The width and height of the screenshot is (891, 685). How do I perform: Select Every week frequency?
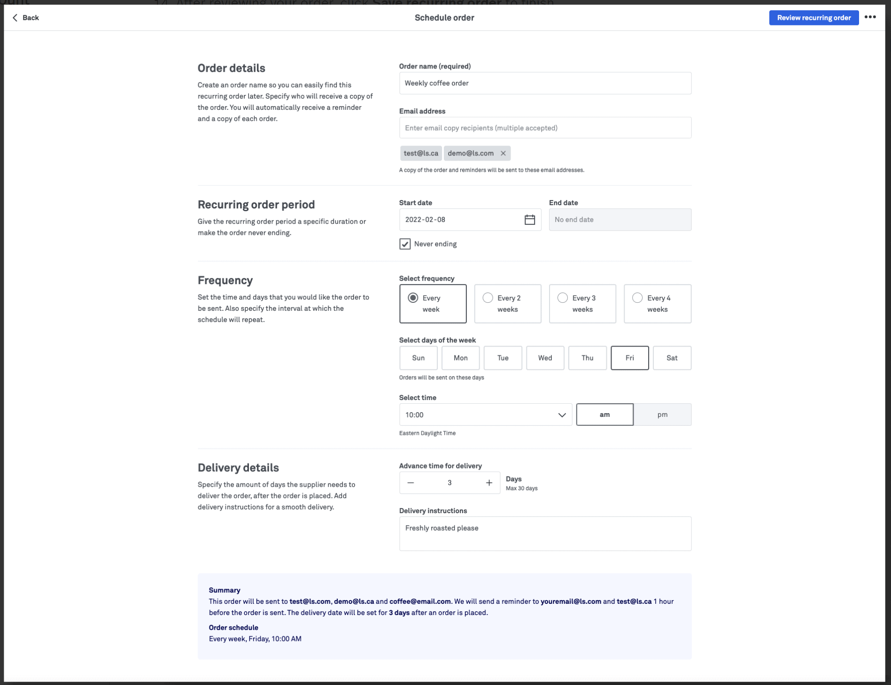pos(433,304)
